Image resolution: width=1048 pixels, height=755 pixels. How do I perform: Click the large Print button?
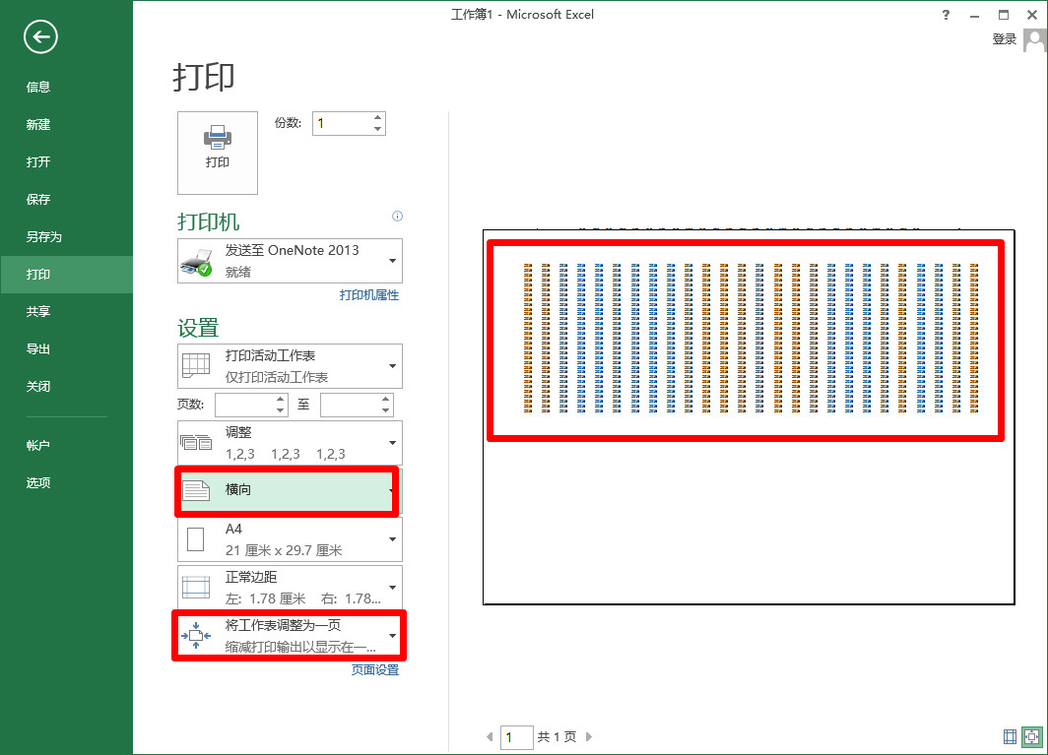click(x=217, y=153)
